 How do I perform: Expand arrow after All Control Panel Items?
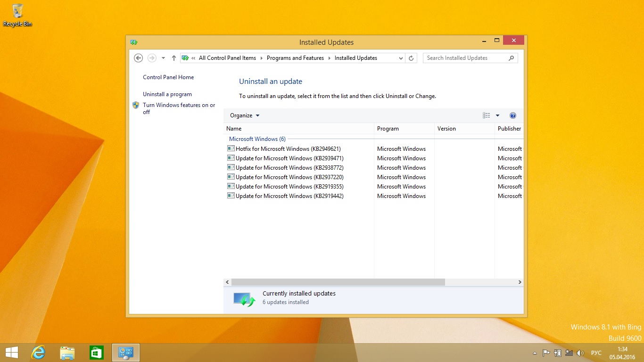pos(262,58)
